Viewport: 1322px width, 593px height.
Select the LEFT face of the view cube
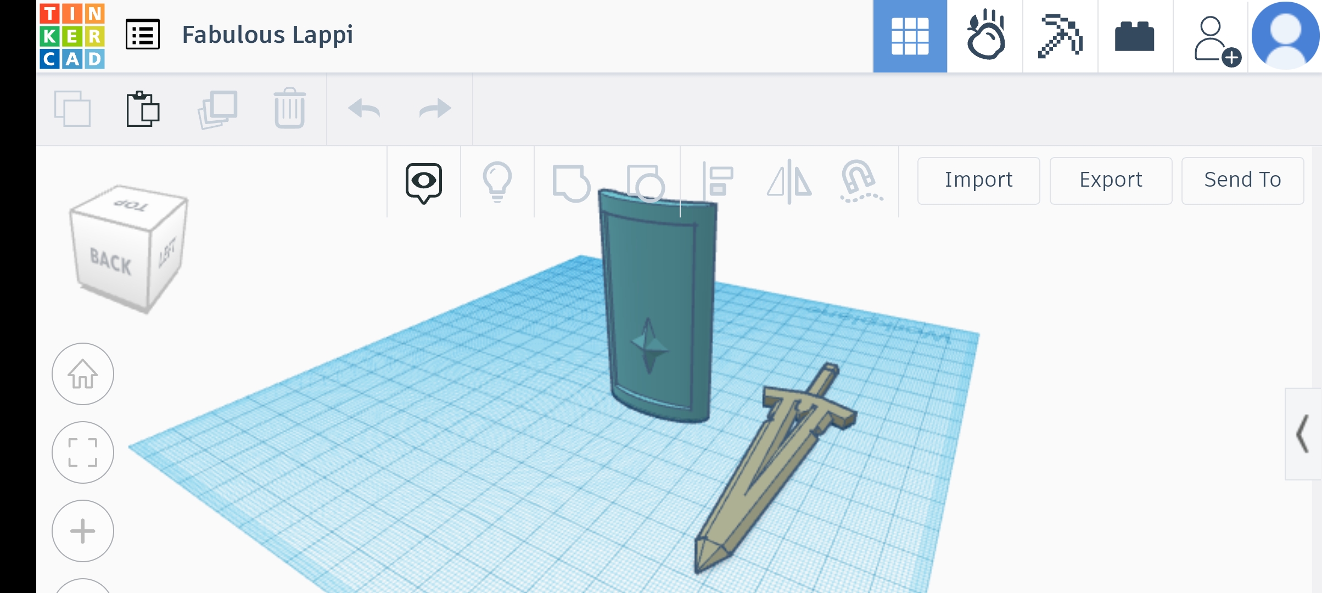pos(168,253)
